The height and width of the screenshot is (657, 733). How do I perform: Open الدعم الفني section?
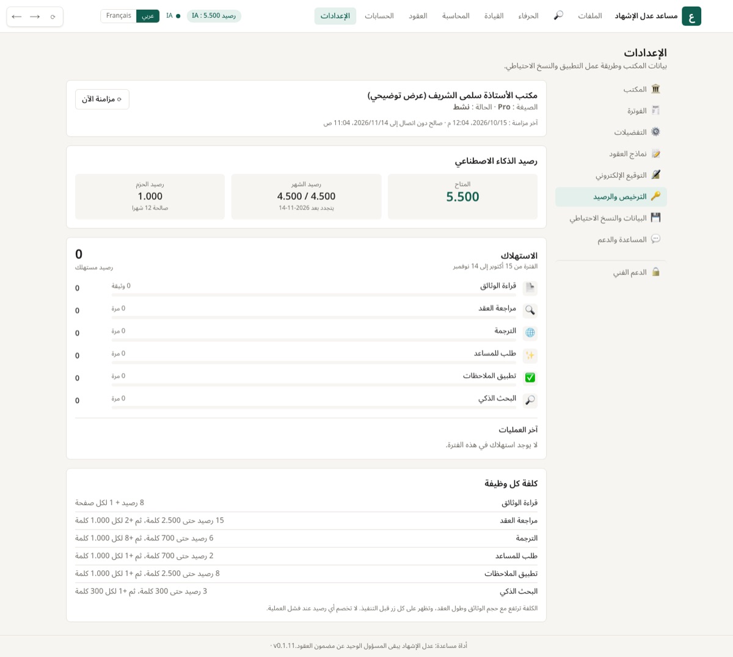(x=611, y=272)
